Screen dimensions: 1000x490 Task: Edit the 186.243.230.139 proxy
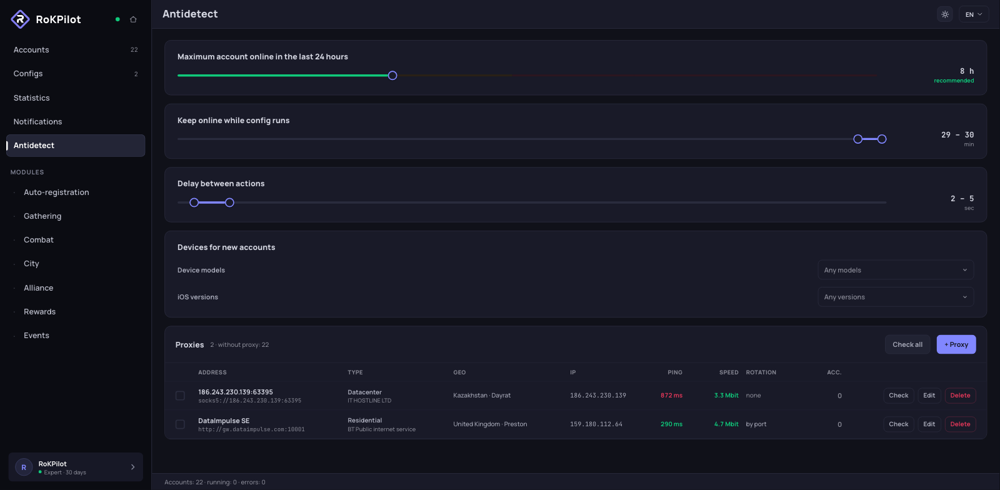click(929, 396)
